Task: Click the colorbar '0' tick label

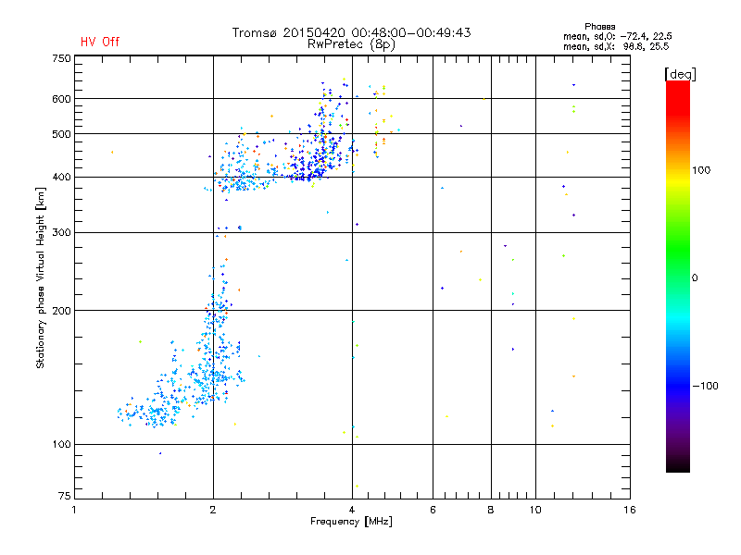Action: 695,278
